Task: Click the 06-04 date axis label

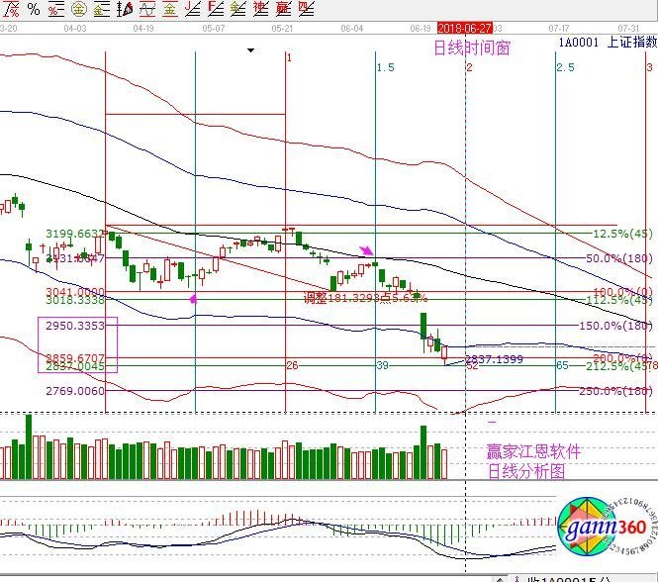Action: (x=351, y=29)
